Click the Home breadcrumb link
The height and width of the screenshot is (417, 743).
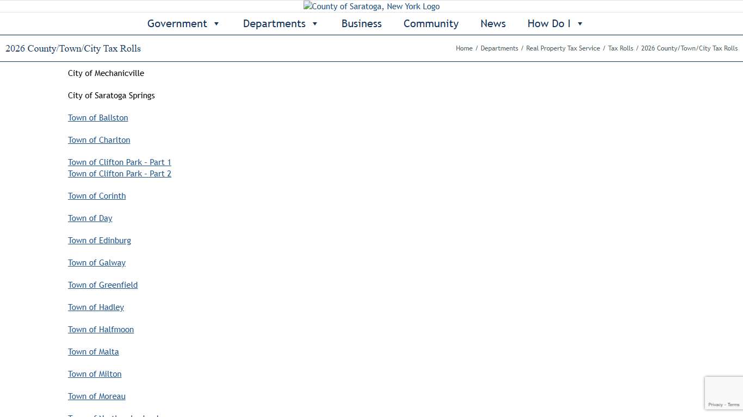[464, 48]
